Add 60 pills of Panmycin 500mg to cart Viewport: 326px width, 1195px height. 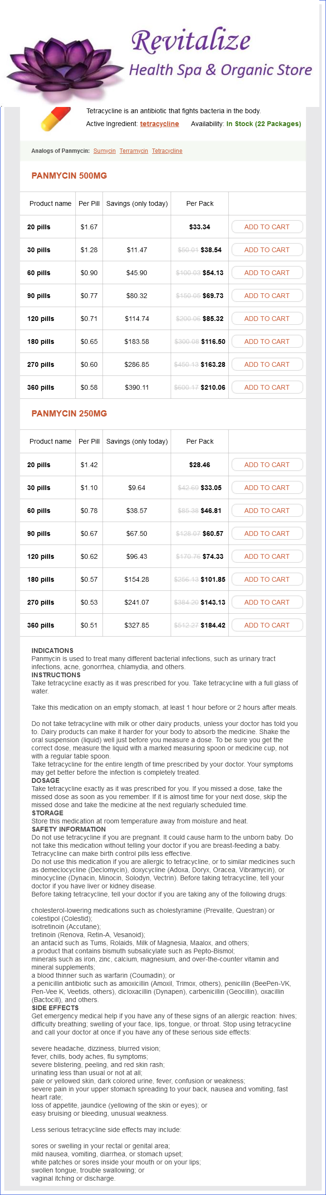point(267,273)
